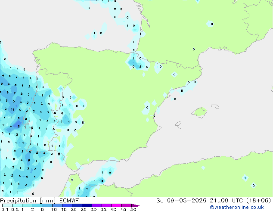Click the above-50 arrow tip of legend
The width and height of the screenshot is (273, 211).
(136, 205)
